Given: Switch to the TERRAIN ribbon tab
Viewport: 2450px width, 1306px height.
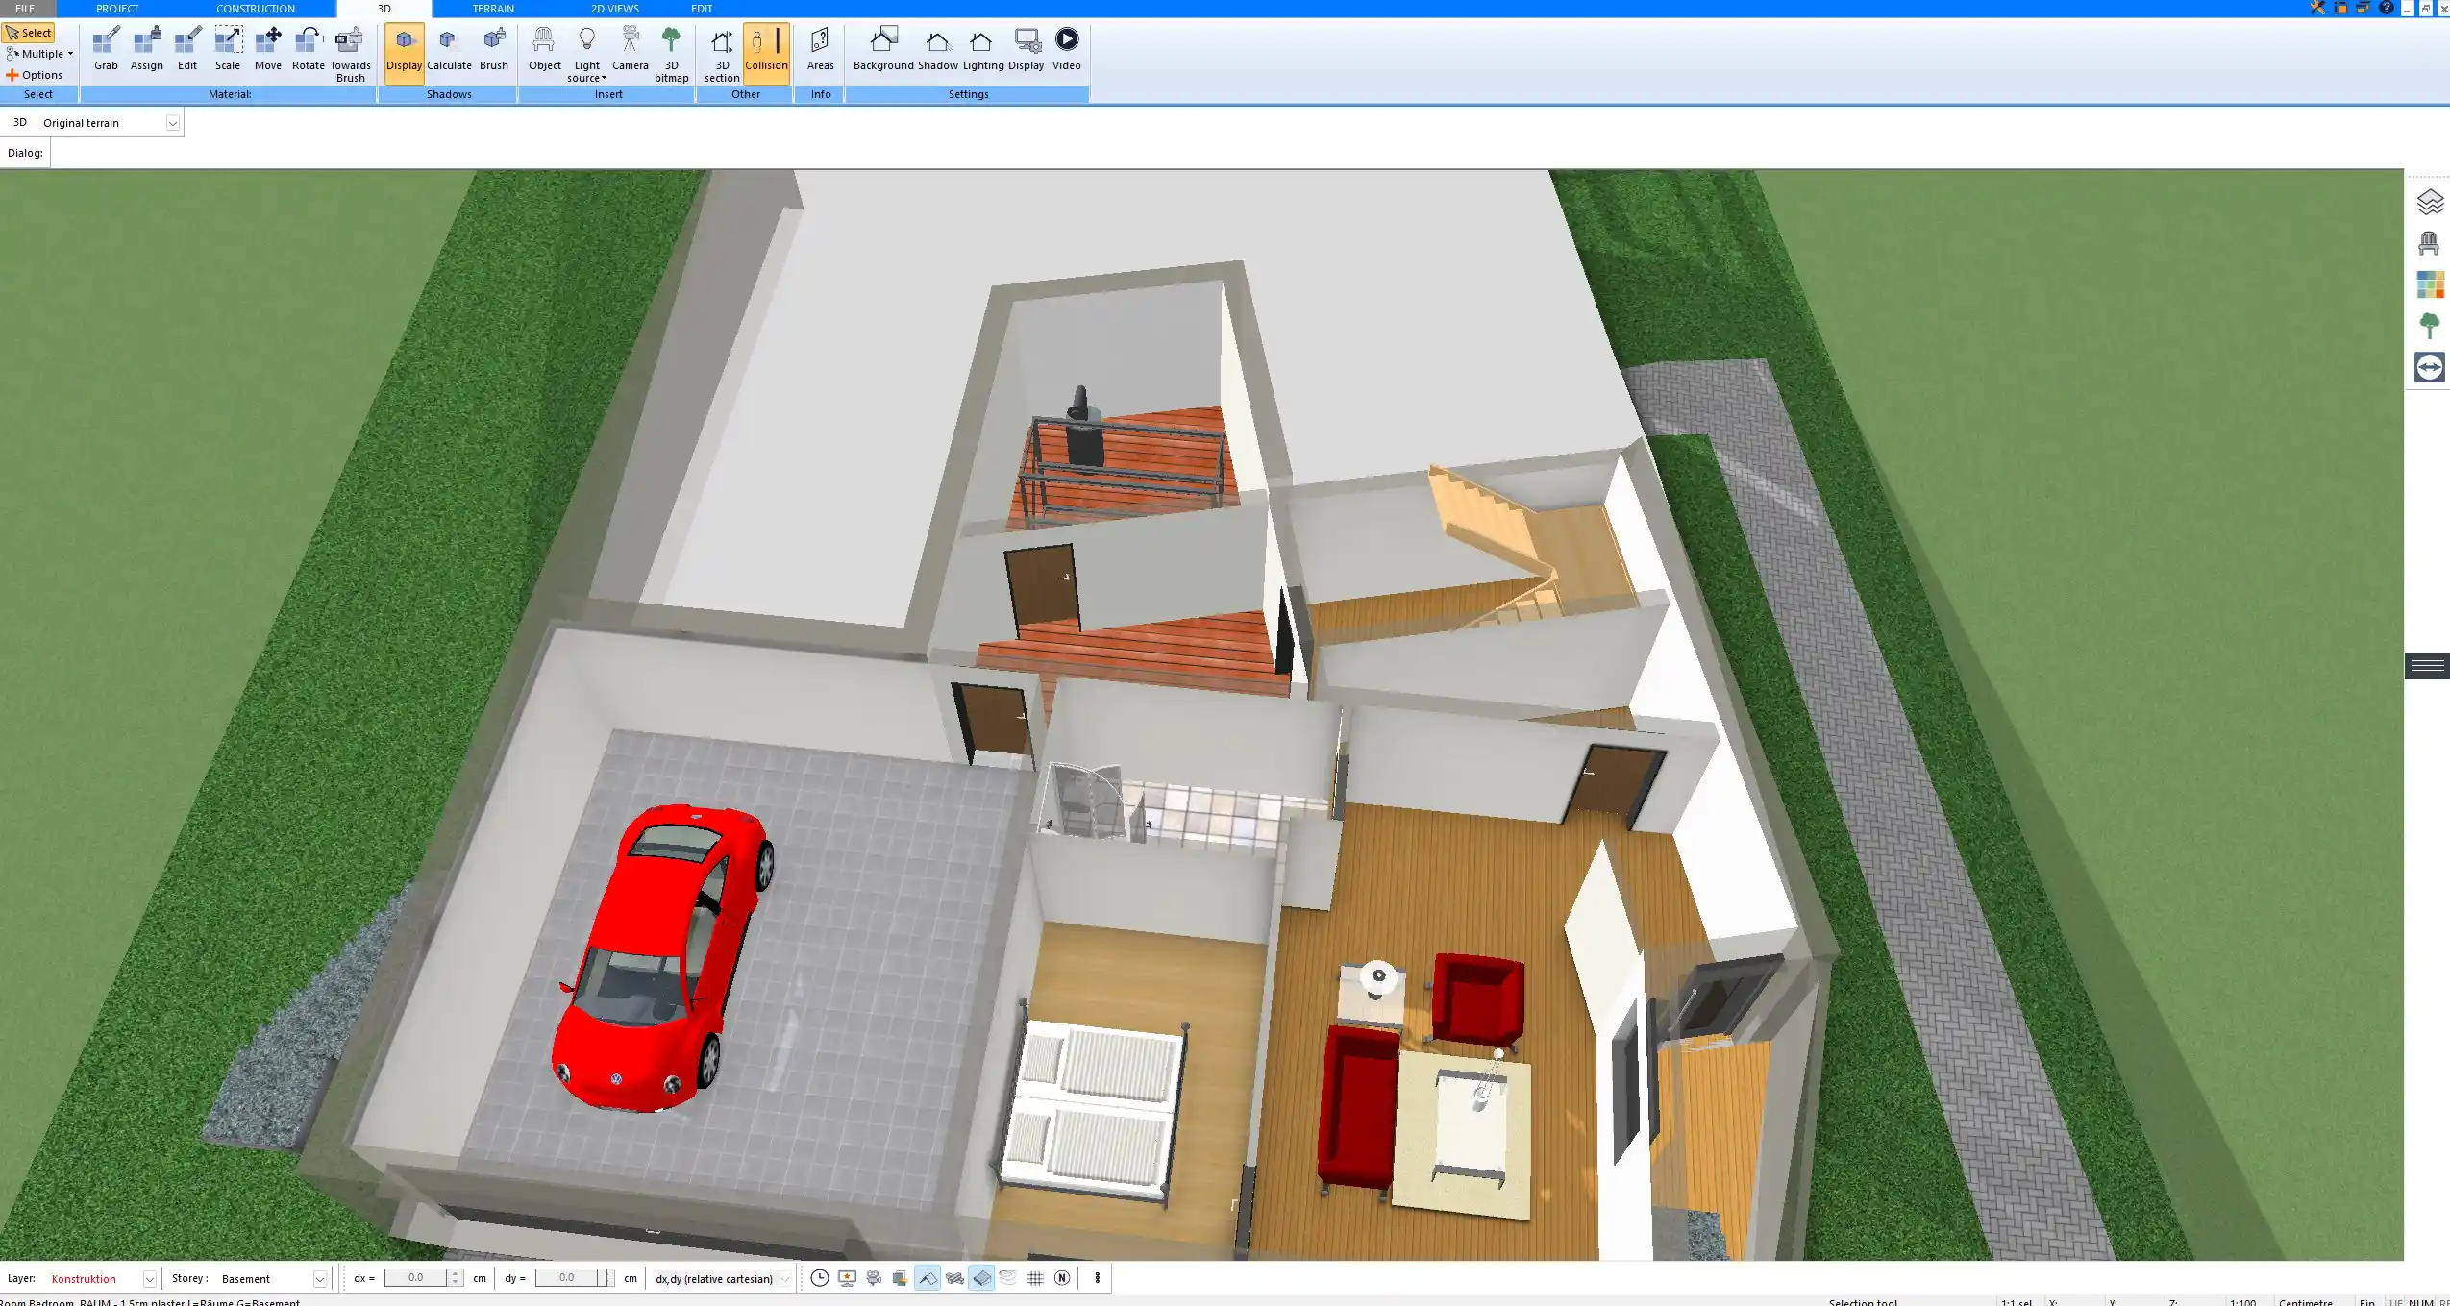Looking at the screenshot, I should pyautogui.click(x=492, y=8).
